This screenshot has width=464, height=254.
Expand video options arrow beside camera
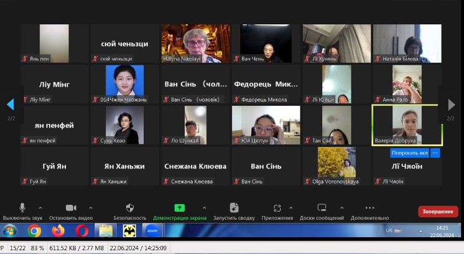point(91,208)
